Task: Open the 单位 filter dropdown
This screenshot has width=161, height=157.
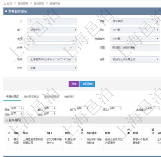Action: pyautogui.click(x=49, y=108)
